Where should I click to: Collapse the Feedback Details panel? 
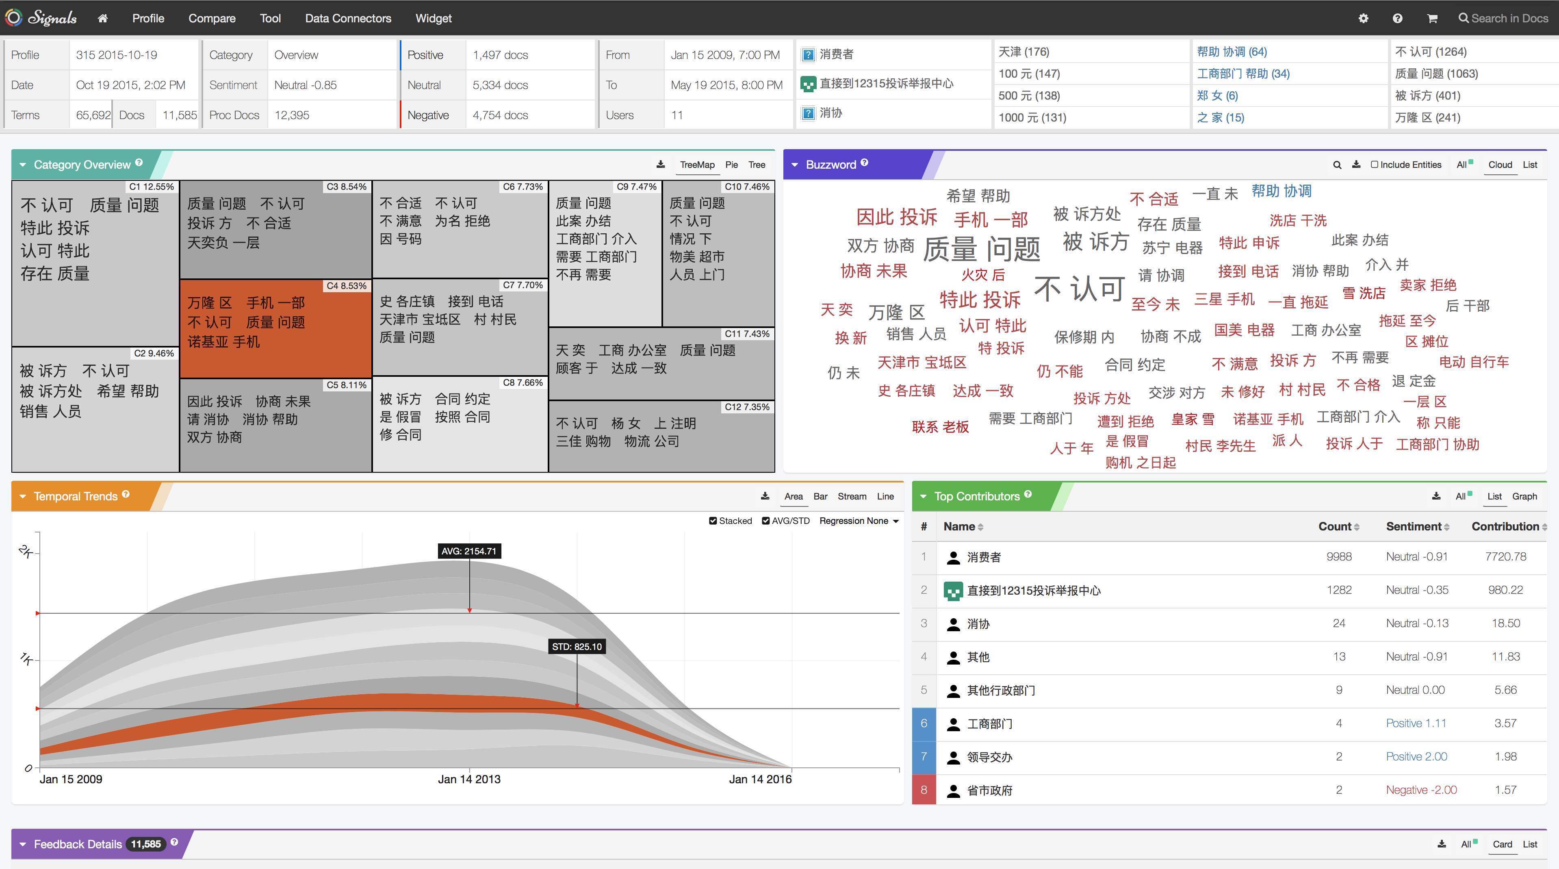tap(23, 844)
